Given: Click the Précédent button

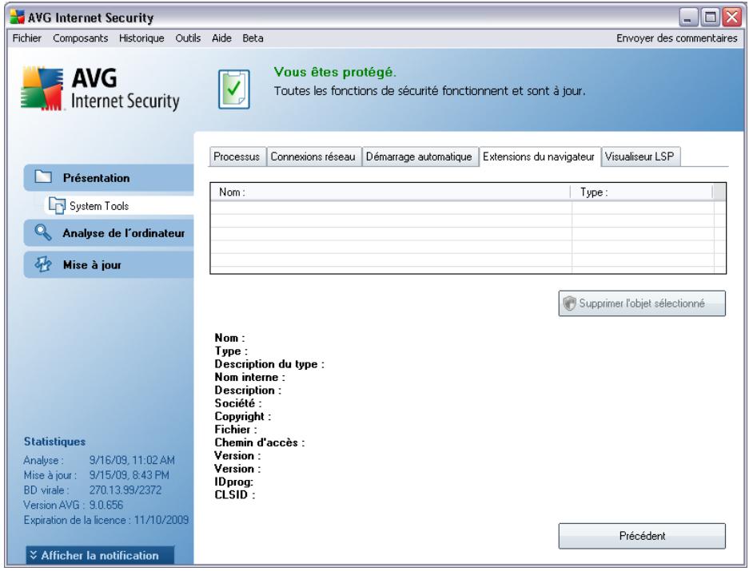Looking at the screenshot, I should pyautogui.click(x=642, y=536).
